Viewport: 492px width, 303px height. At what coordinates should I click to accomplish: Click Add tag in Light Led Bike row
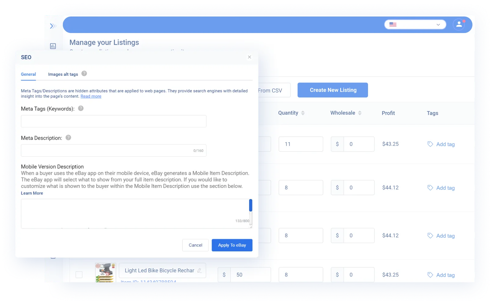[x=441, y=275]
